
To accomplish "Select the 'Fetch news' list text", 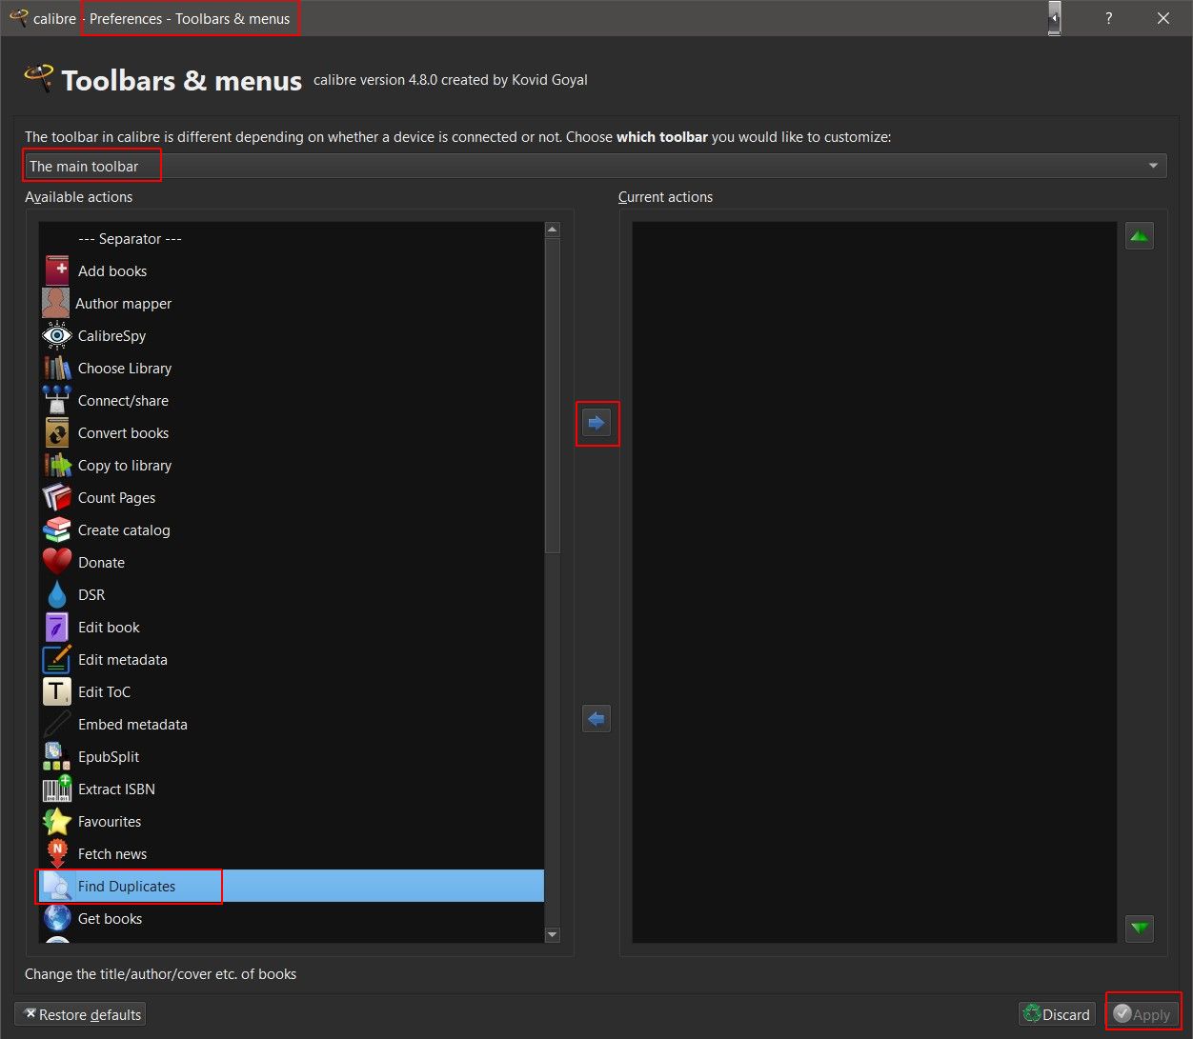I will point(112,853).
